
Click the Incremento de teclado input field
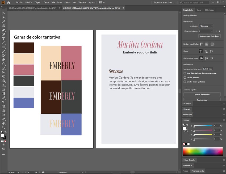(207, 69)
